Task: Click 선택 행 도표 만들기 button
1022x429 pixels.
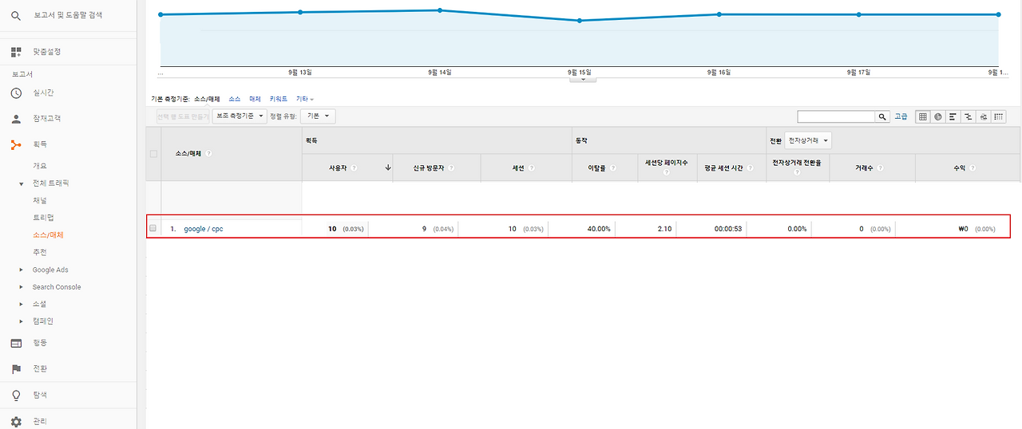Action: (x=182, y=116)
